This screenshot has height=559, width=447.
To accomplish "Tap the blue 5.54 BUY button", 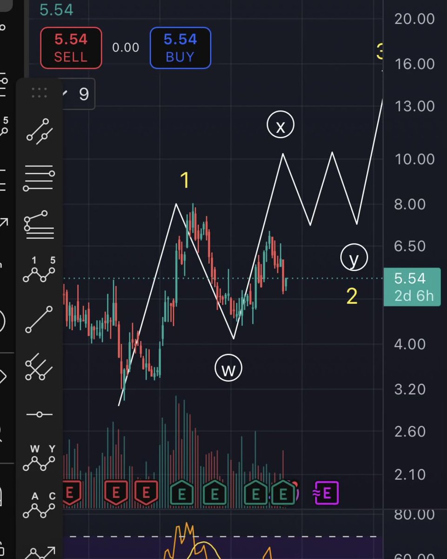I will point(180,48).
